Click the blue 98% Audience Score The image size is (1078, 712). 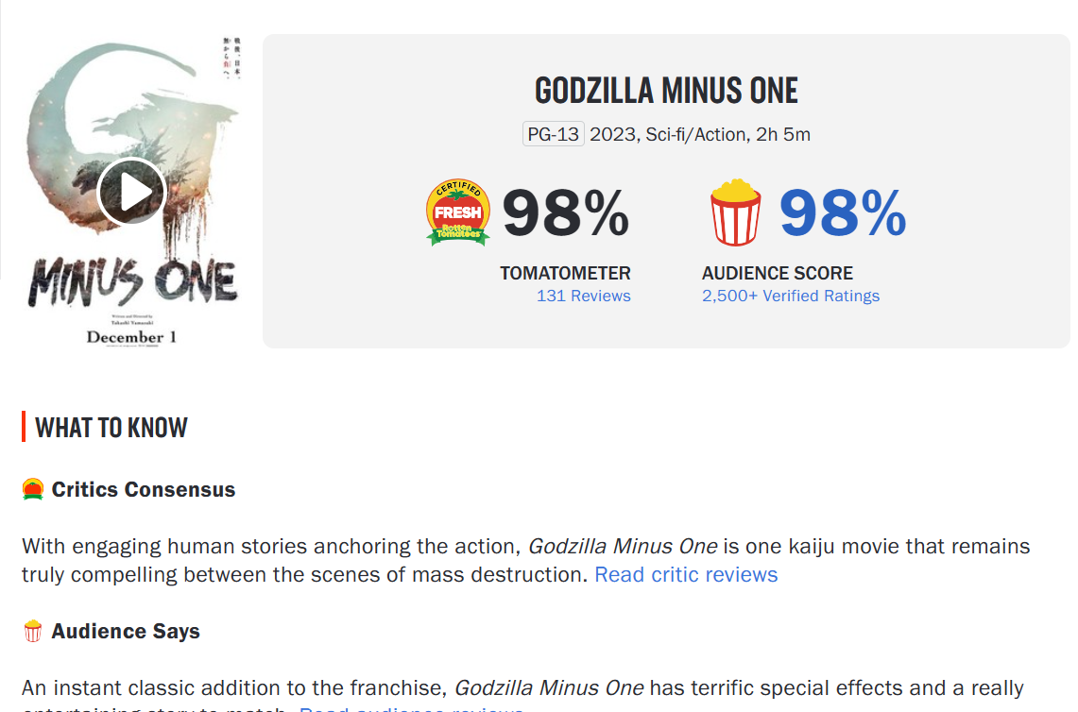(842, 213)
